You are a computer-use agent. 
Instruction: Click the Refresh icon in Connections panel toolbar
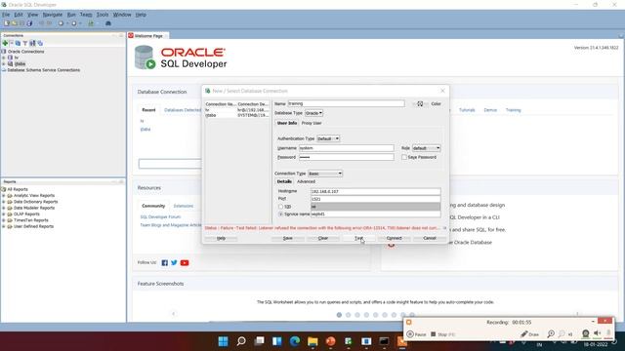(18, 43)
